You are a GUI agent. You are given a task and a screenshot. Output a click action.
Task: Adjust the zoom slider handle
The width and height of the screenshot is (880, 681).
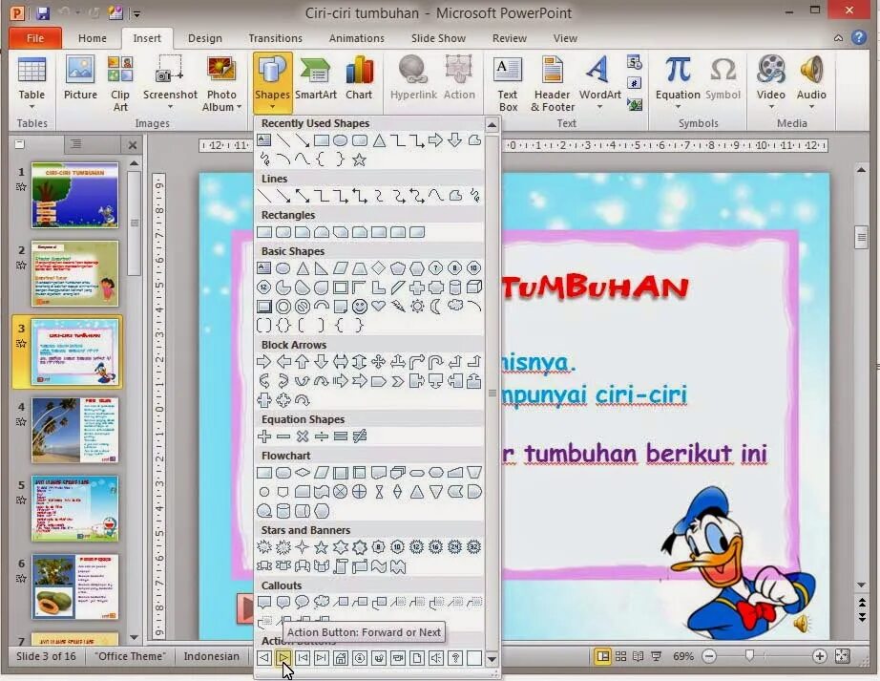pos(749,655)
